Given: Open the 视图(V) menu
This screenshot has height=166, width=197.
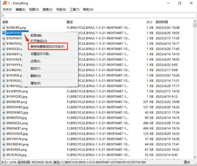Looking at the screenshot, I should click(34, 10).
